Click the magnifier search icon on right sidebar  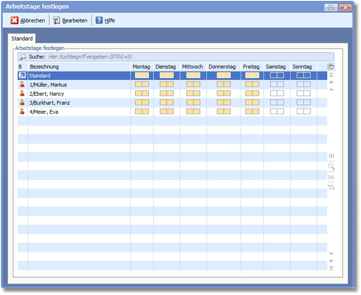[331, 167]
